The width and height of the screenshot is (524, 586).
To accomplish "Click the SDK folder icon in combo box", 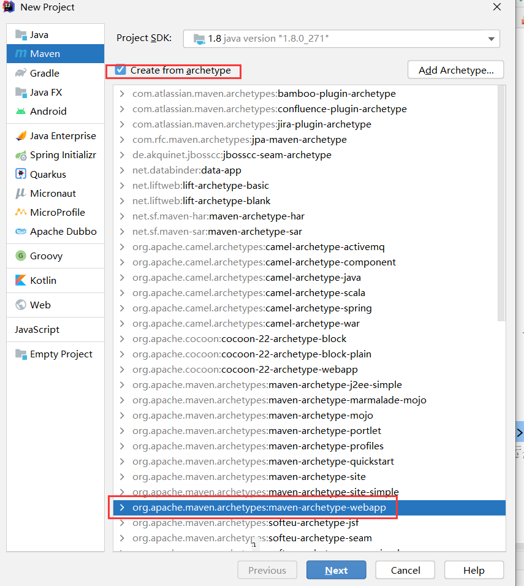I will tap(200, 39).
